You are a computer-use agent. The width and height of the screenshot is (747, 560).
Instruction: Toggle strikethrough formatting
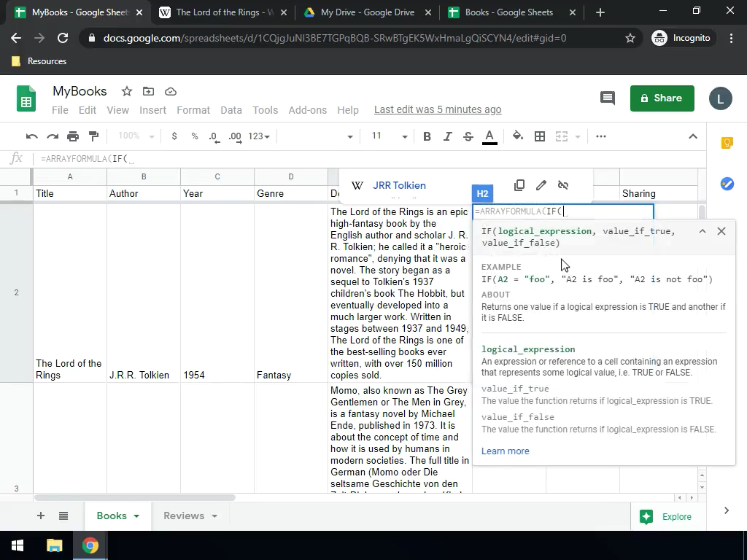(468, 136)
